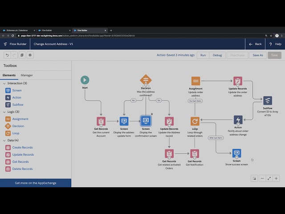Select Update Records 'Update the order address' node
The height and width of the screenshot is (214, 285).
click(x=238, y=81)
